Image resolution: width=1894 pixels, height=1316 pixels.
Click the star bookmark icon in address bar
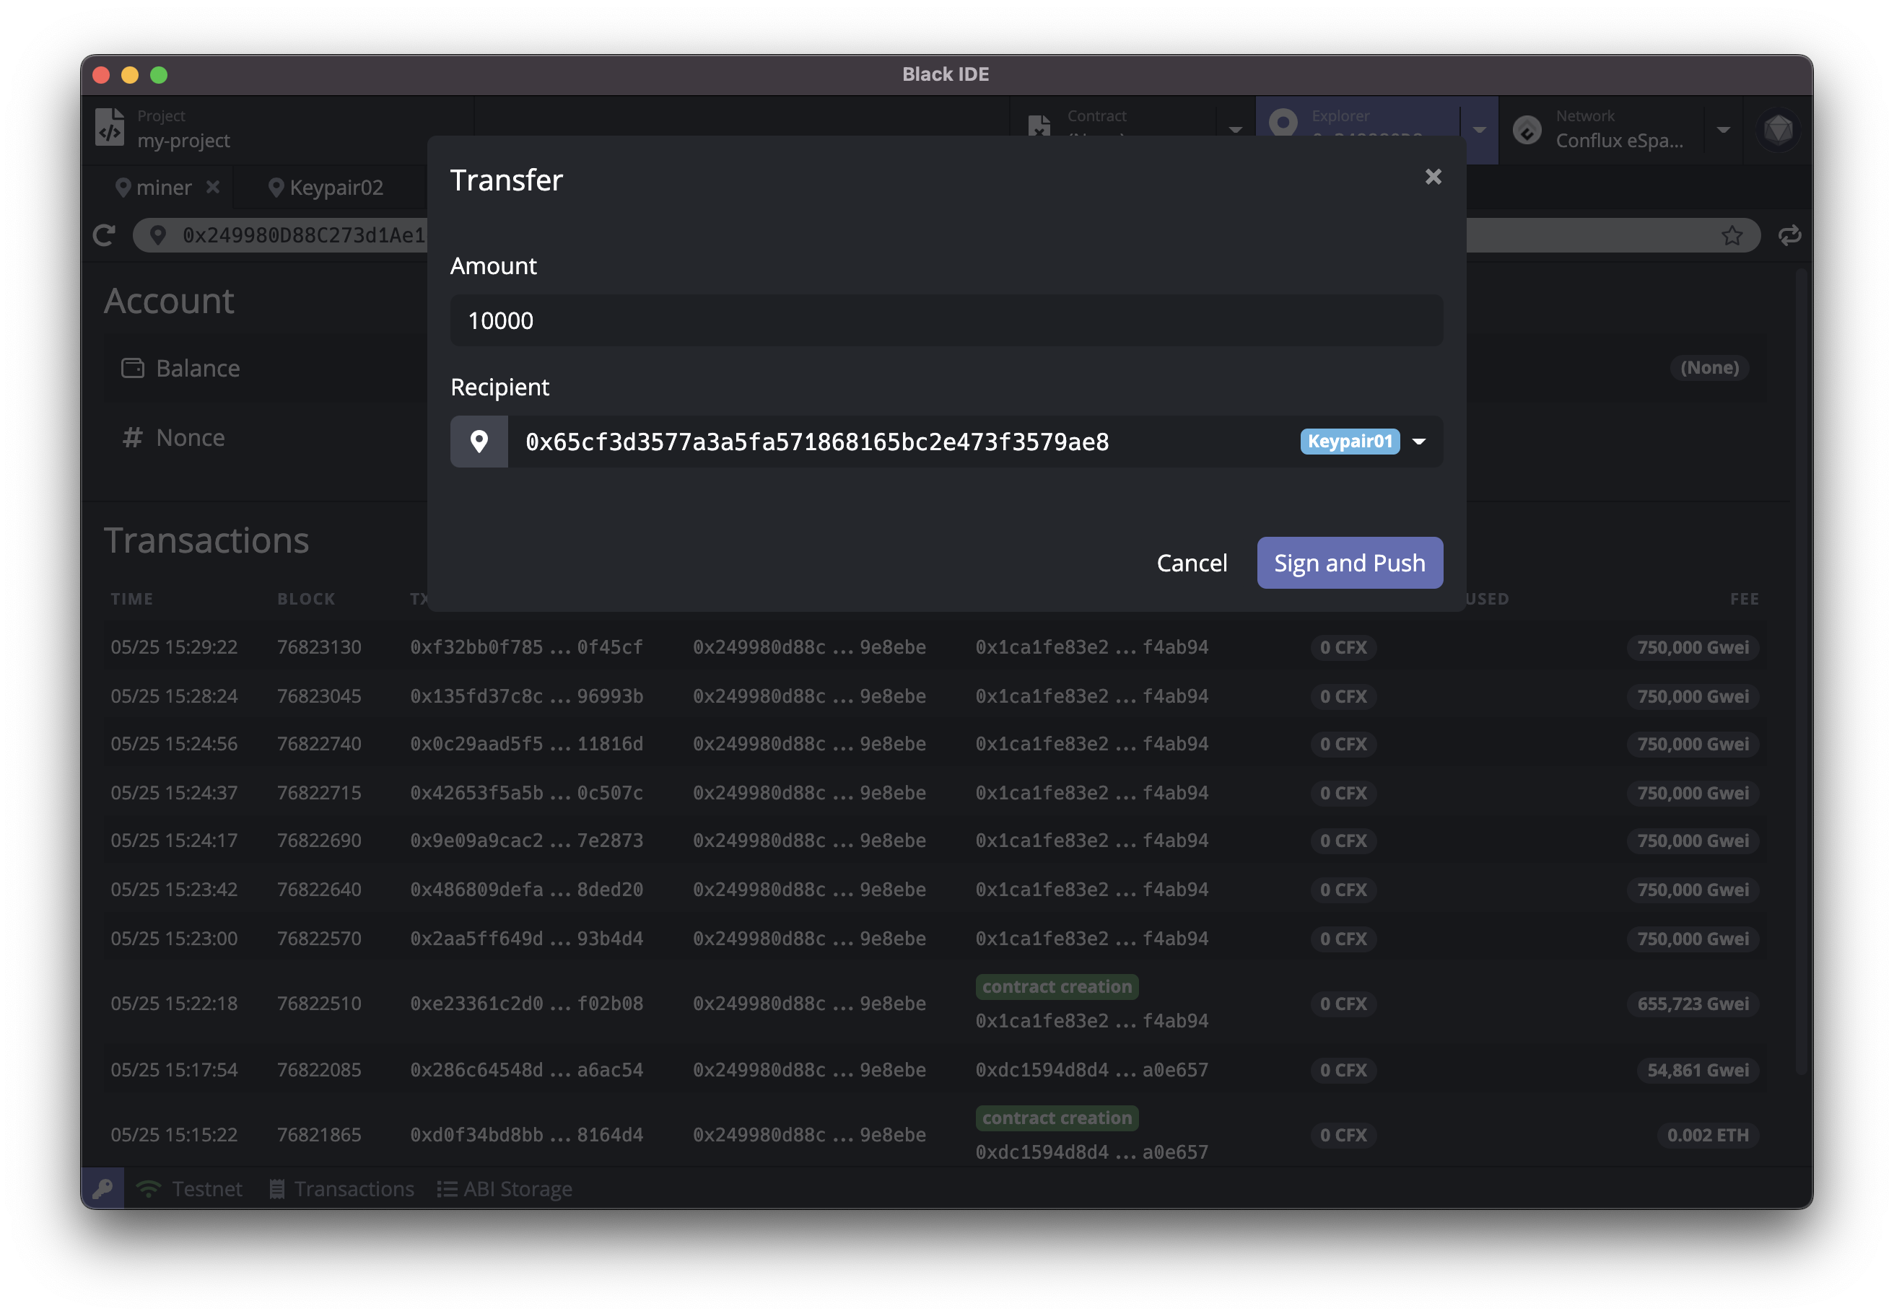click(x=1732, y=236)
